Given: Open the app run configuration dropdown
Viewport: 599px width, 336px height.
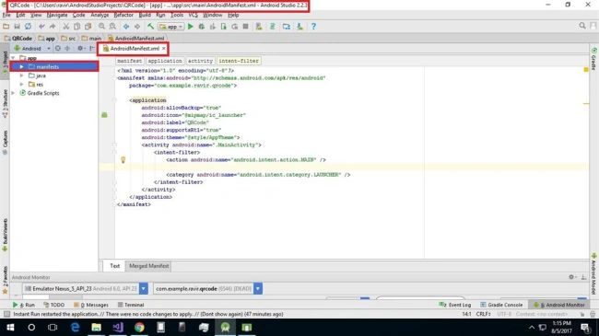Looking at the screenshot, I should (170, 27).
